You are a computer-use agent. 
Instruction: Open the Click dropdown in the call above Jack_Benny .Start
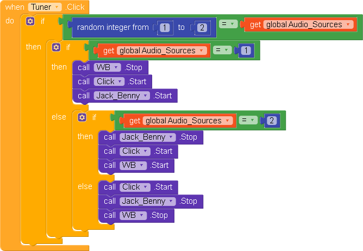tap(109, 81)
